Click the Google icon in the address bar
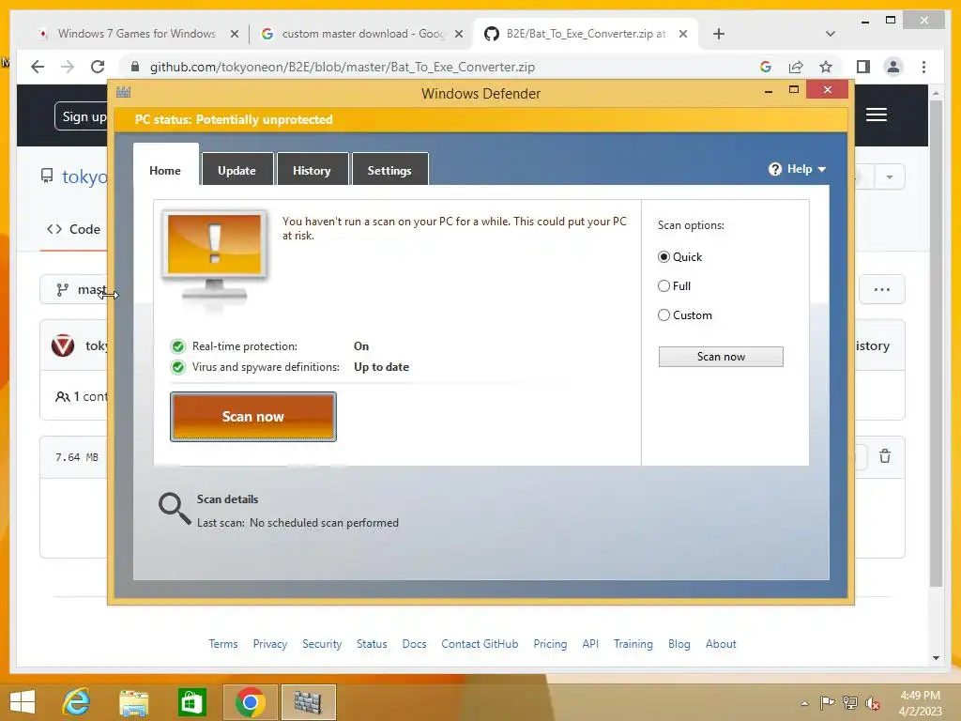The height and width of the screenshot is (721, 961). pyautogui.click(x=766, y=67)
